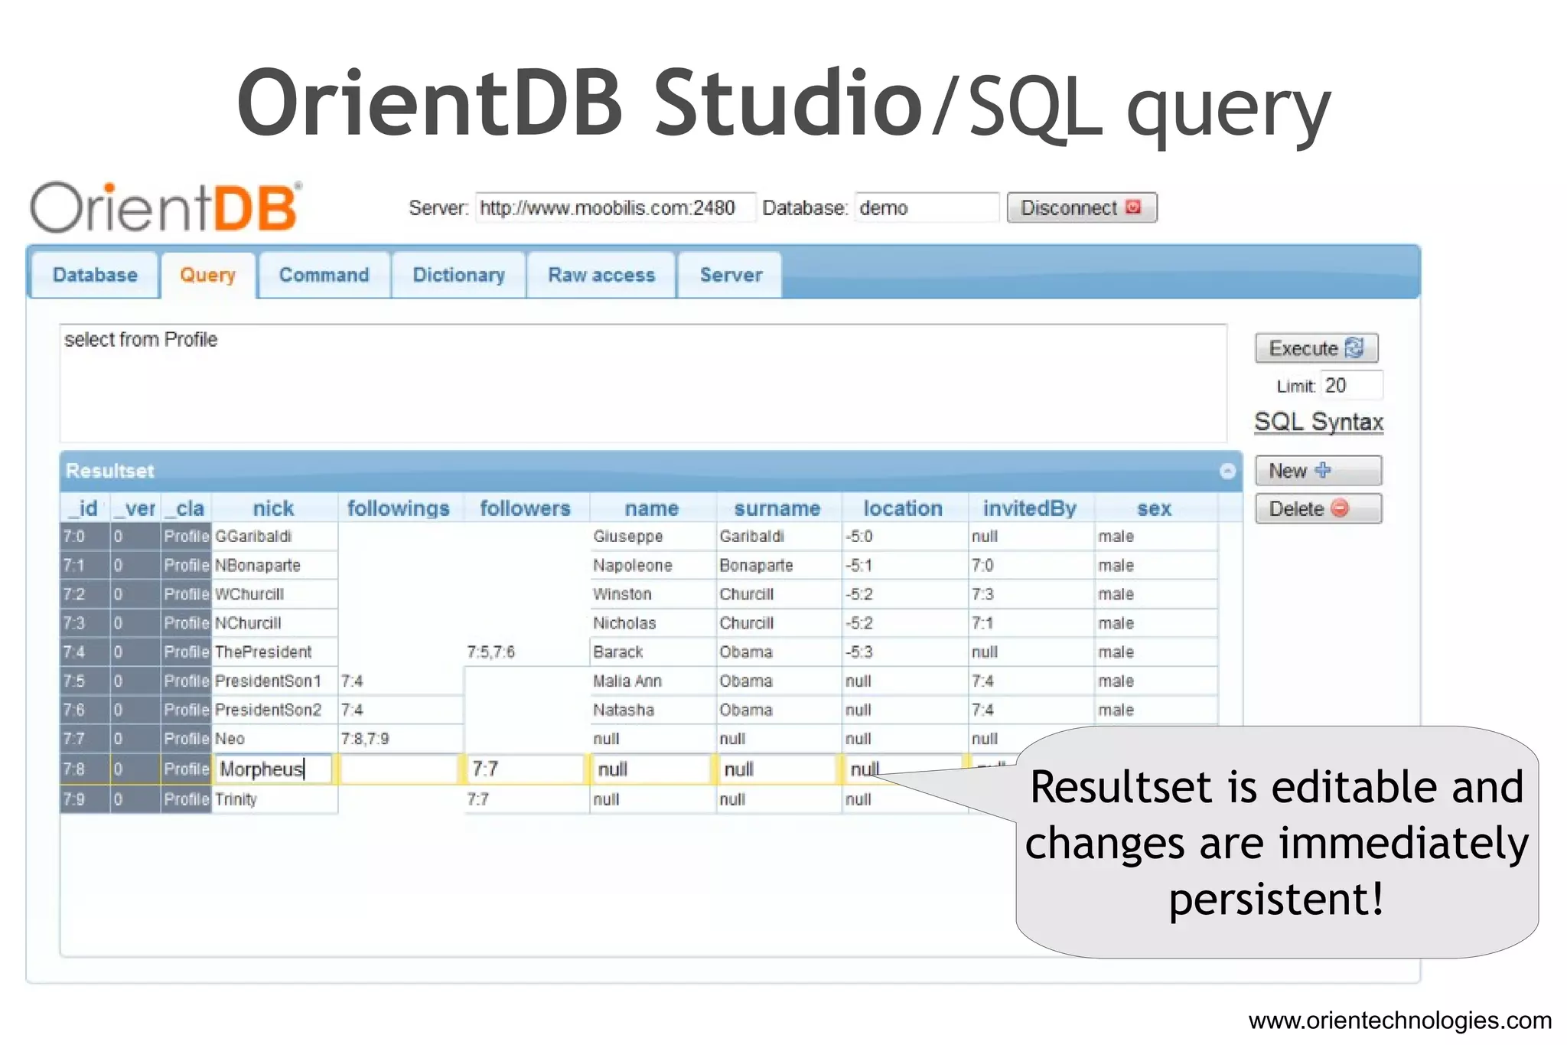Click the Napoleone name cell

coord(652,565)
